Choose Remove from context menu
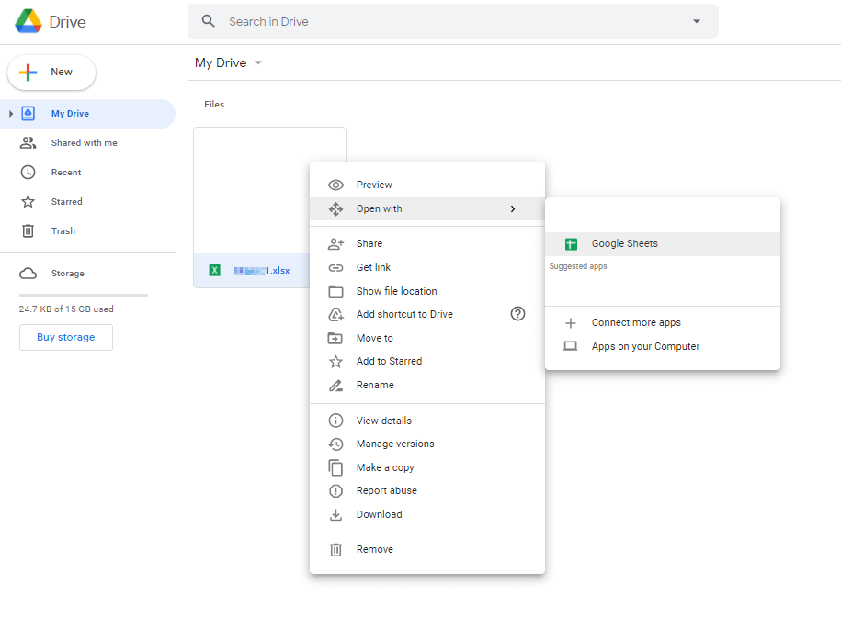The width and height of the screenshot is (841, 640). click(427, 549)
